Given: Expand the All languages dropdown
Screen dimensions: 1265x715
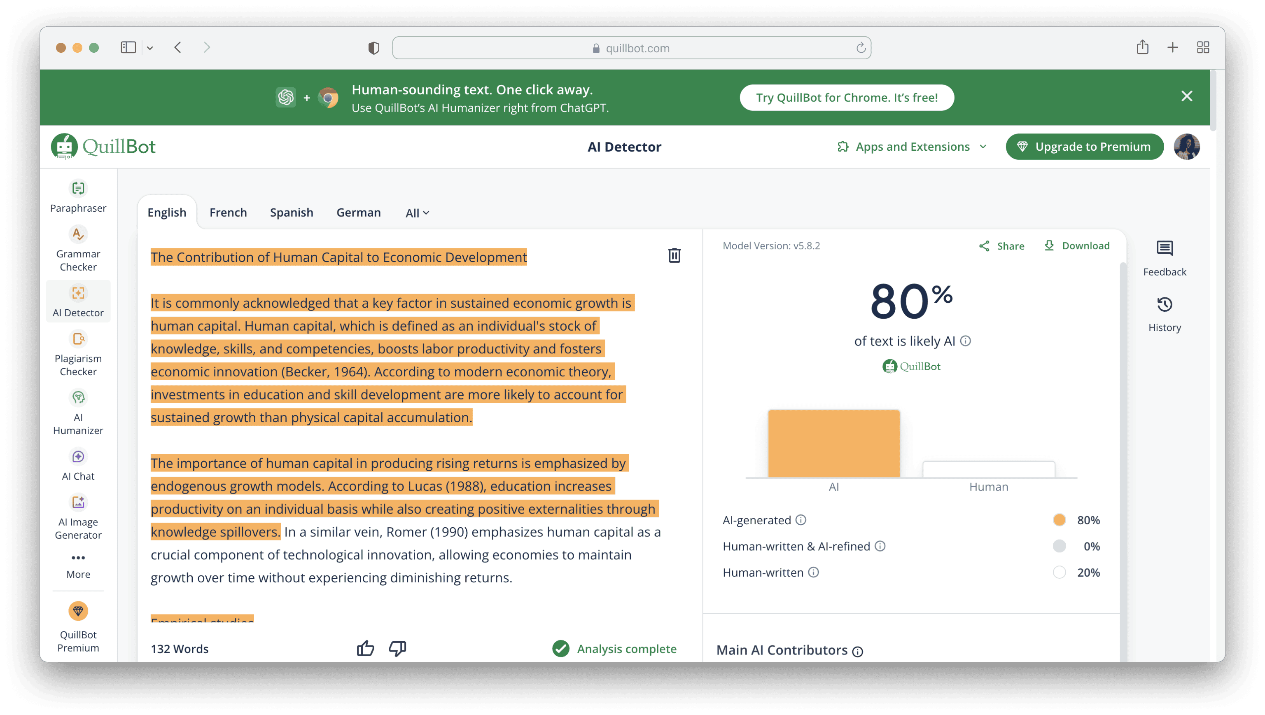Looking at the screenshot, I should tap(417, 213).
